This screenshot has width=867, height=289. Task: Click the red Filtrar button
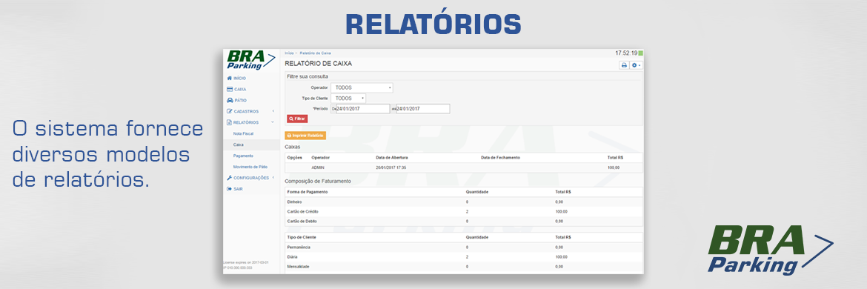coord(297,119)
